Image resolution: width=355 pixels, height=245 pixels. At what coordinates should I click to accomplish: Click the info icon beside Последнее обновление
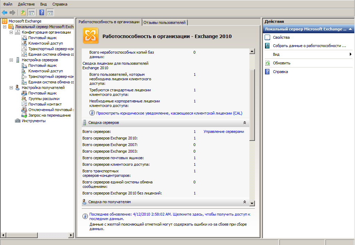85,216
